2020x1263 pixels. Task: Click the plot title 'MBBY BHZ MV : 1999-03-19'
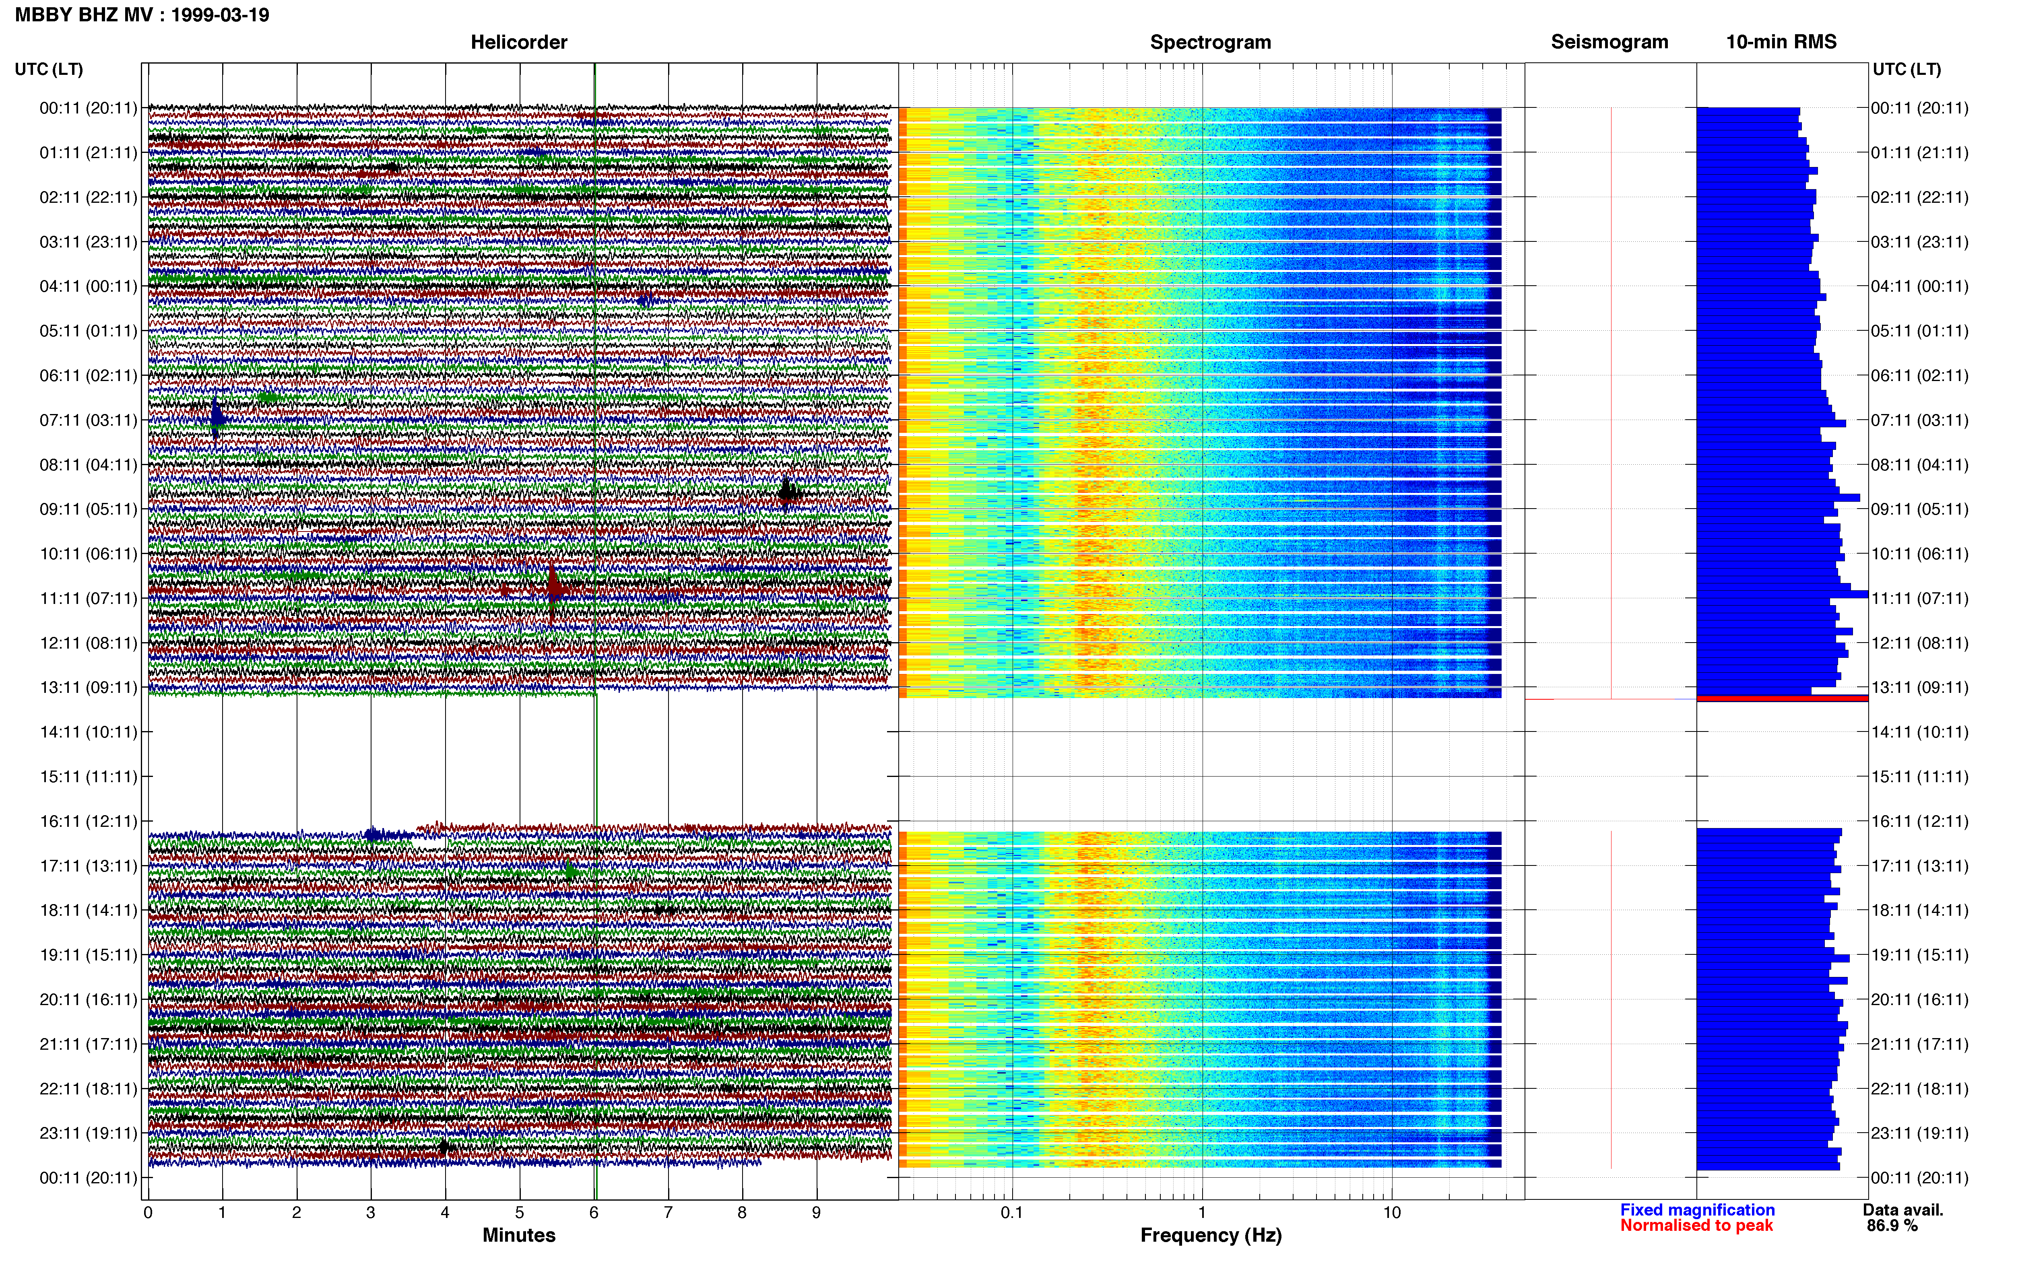pyautogui.click(x=142, y=15)
